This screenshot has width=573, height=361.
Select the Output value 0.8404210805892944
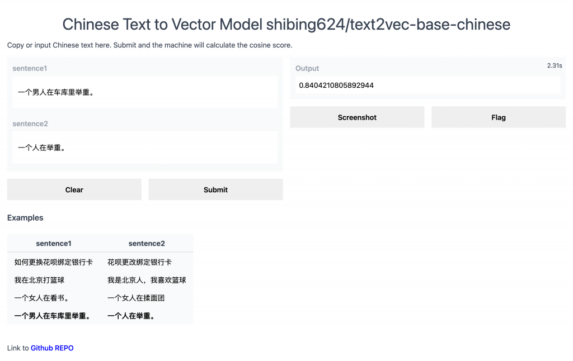pyautogui.click(x=336, y=85)
